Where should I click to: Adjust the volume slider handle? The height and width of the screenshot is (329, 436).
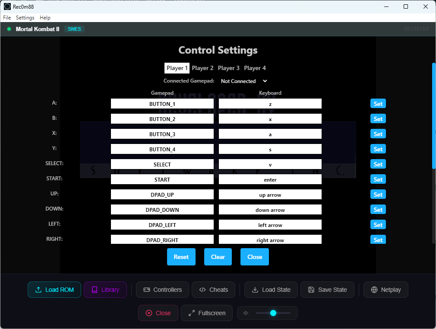[273, 313]
